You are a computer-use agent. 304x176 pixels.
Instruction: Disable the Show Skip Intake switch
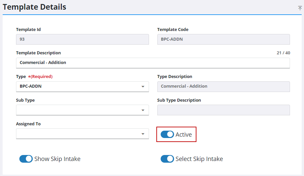(x=26, y=159)
